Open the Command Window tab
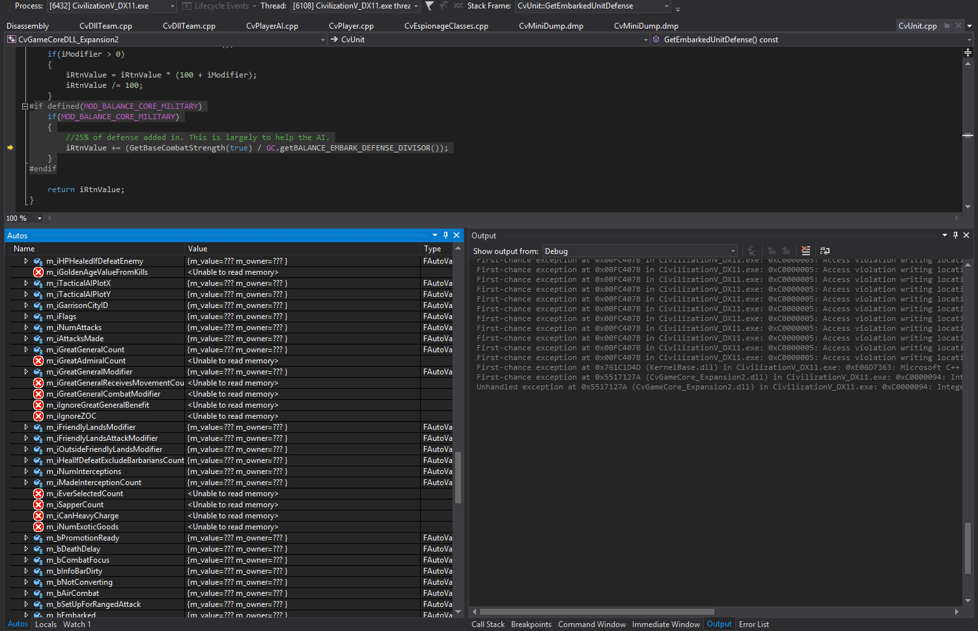Screen dimensions: 978x631 (592, 624)
